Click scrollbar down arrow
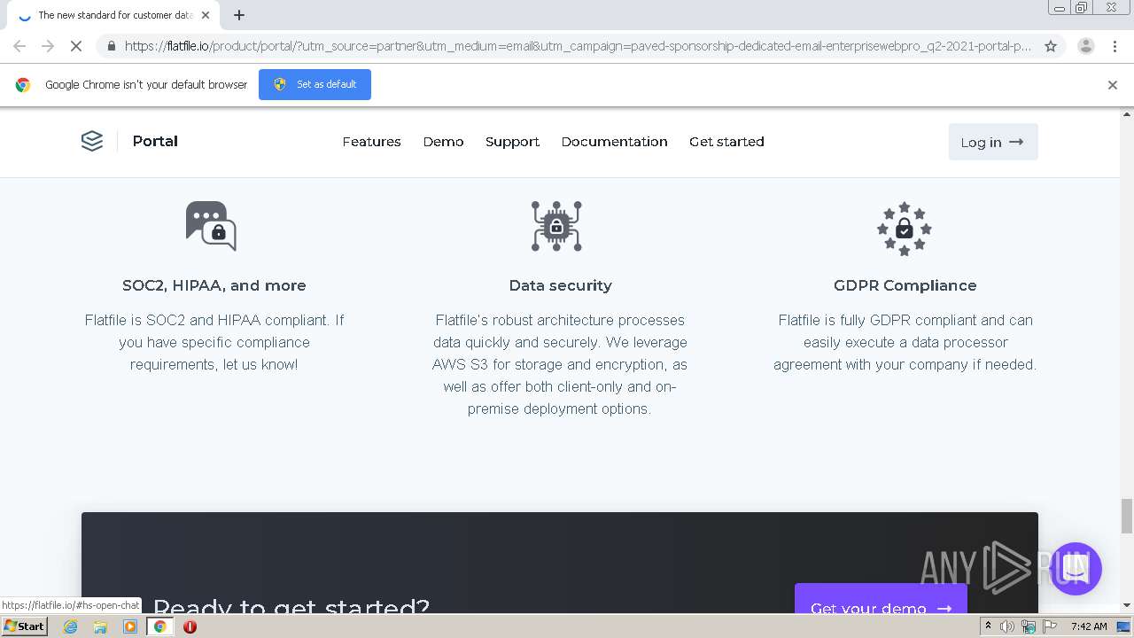The image size is (1134, 638). [1127, 606]
